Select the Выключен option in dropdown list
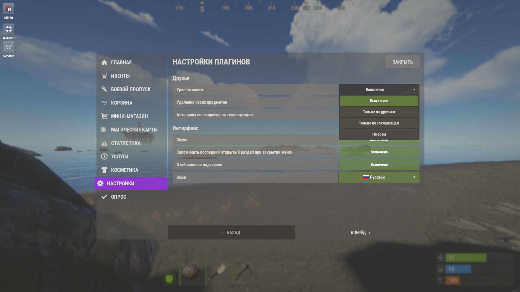The width and height of the screenshot is (520, 292). [x=379, y=101]
